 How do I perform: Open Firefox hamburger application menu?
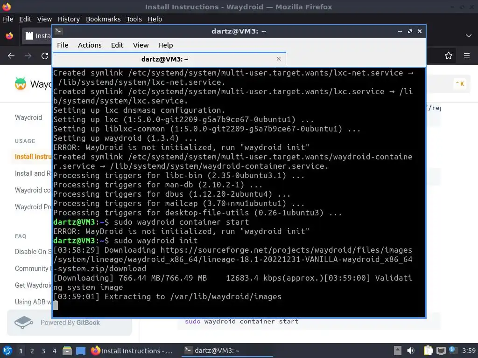[x=467, y=56]
